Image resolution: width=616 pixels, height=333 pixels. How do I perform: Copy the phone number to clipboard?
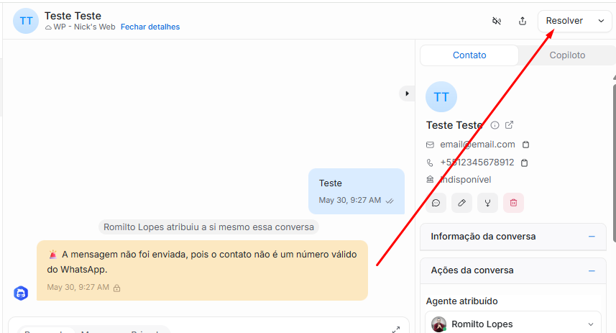tap(524, 163)
